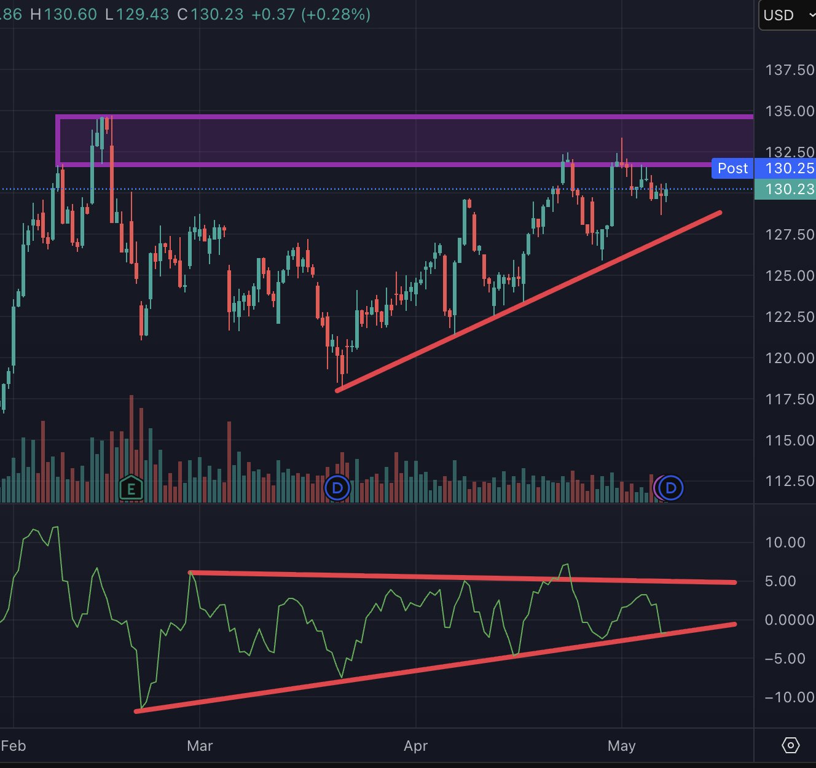
Task: Click the 0.0000 level on indicator scale
Action: click(x=790, y=619)
